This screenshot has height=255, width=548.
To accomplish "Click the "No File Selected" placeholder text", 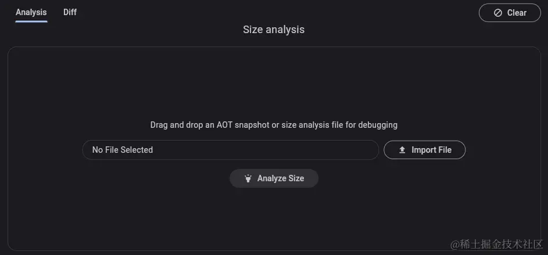I will click(122, 150).
